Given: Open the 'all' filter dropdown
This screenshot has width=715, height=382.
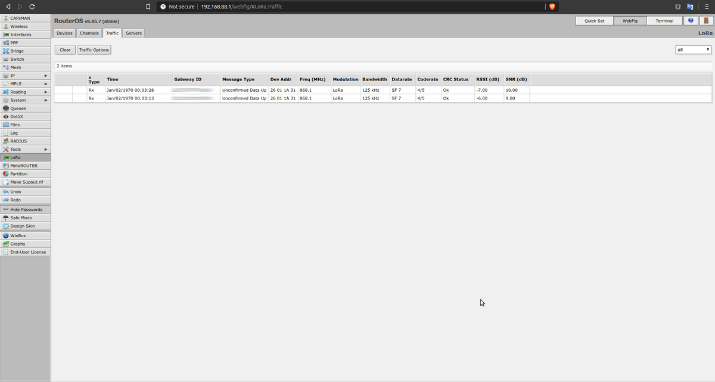Looking at the screenshot, I should tap(694, 49).
